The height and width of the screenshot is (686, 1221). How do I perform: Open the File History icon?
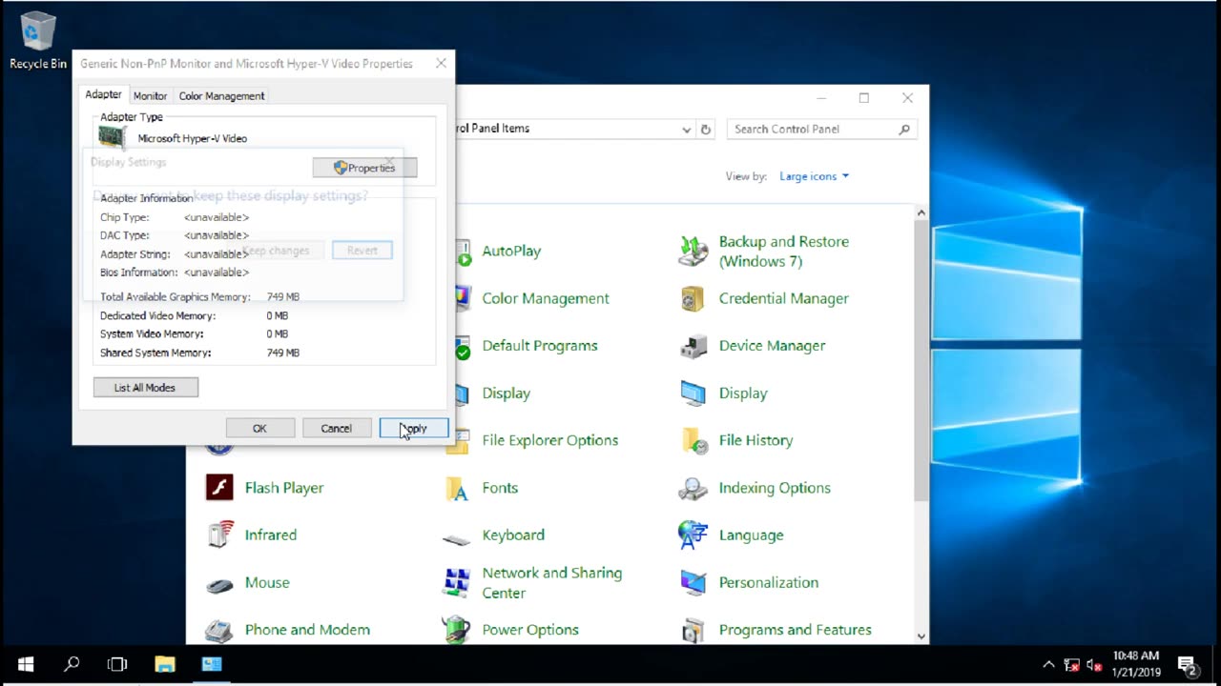(693, 440)
